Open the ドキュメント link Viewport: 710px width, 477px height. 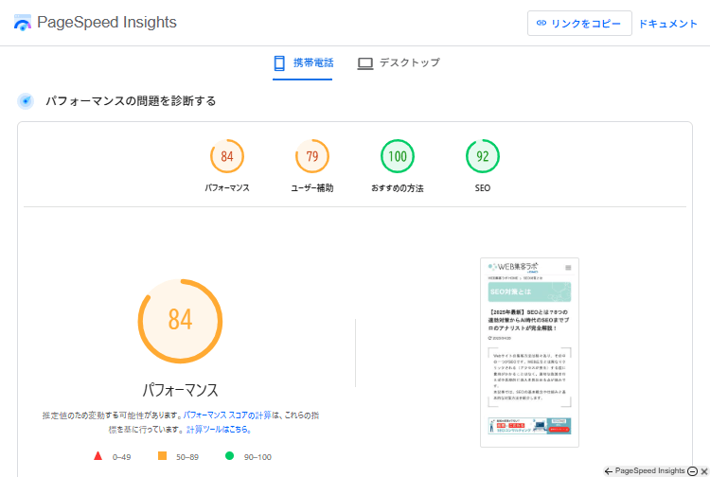(668, 24)
